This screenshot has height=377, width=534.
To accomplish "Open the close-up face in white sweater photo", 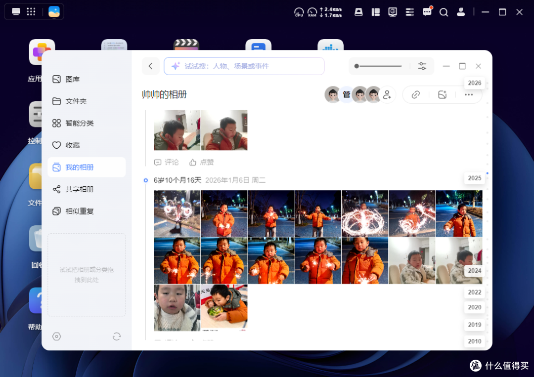I will [x=177, y=308].
